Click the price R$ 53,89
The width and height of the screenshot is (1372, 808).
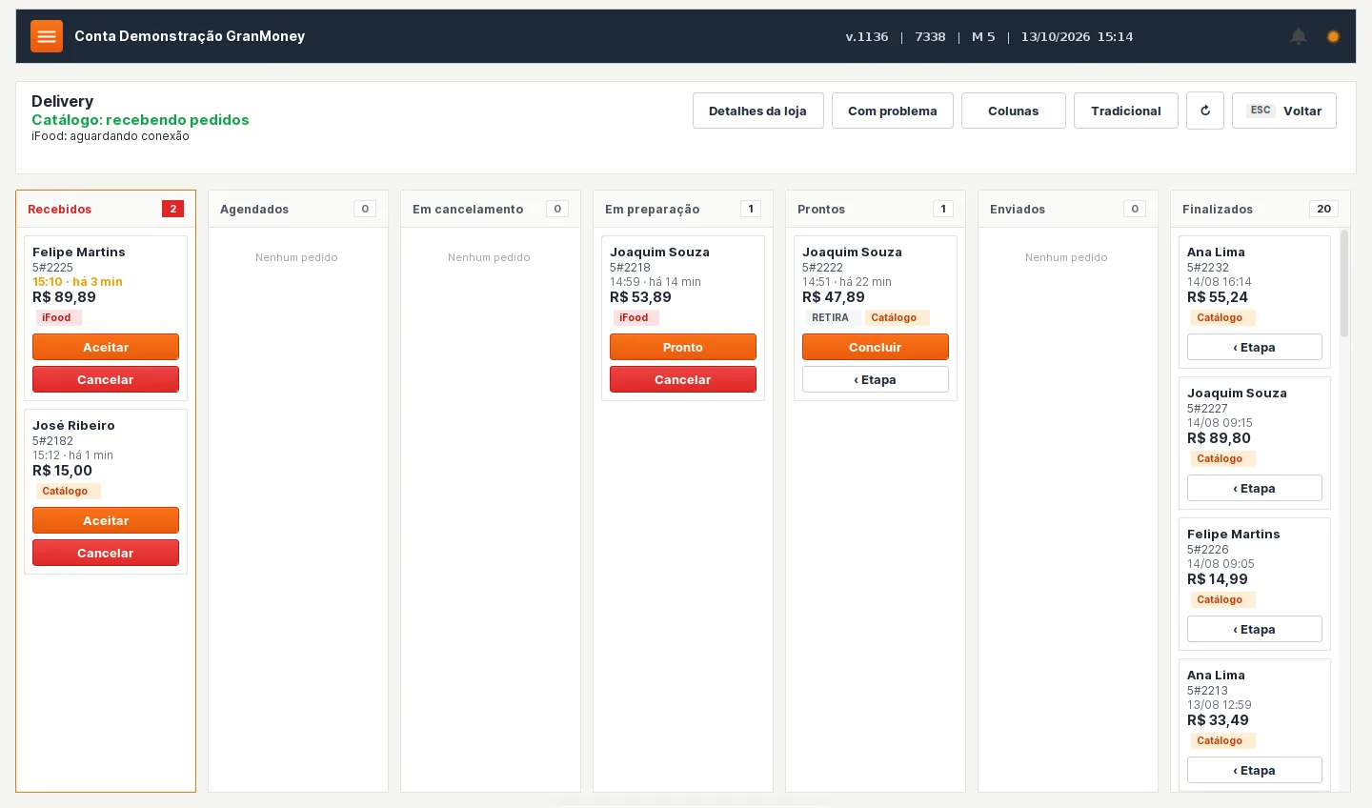(x=640, y=297)
